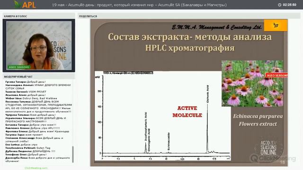Click the Echinacea flowers photo on the slide
This screenshot has width=303, height=170.
[x=252, y=84]
